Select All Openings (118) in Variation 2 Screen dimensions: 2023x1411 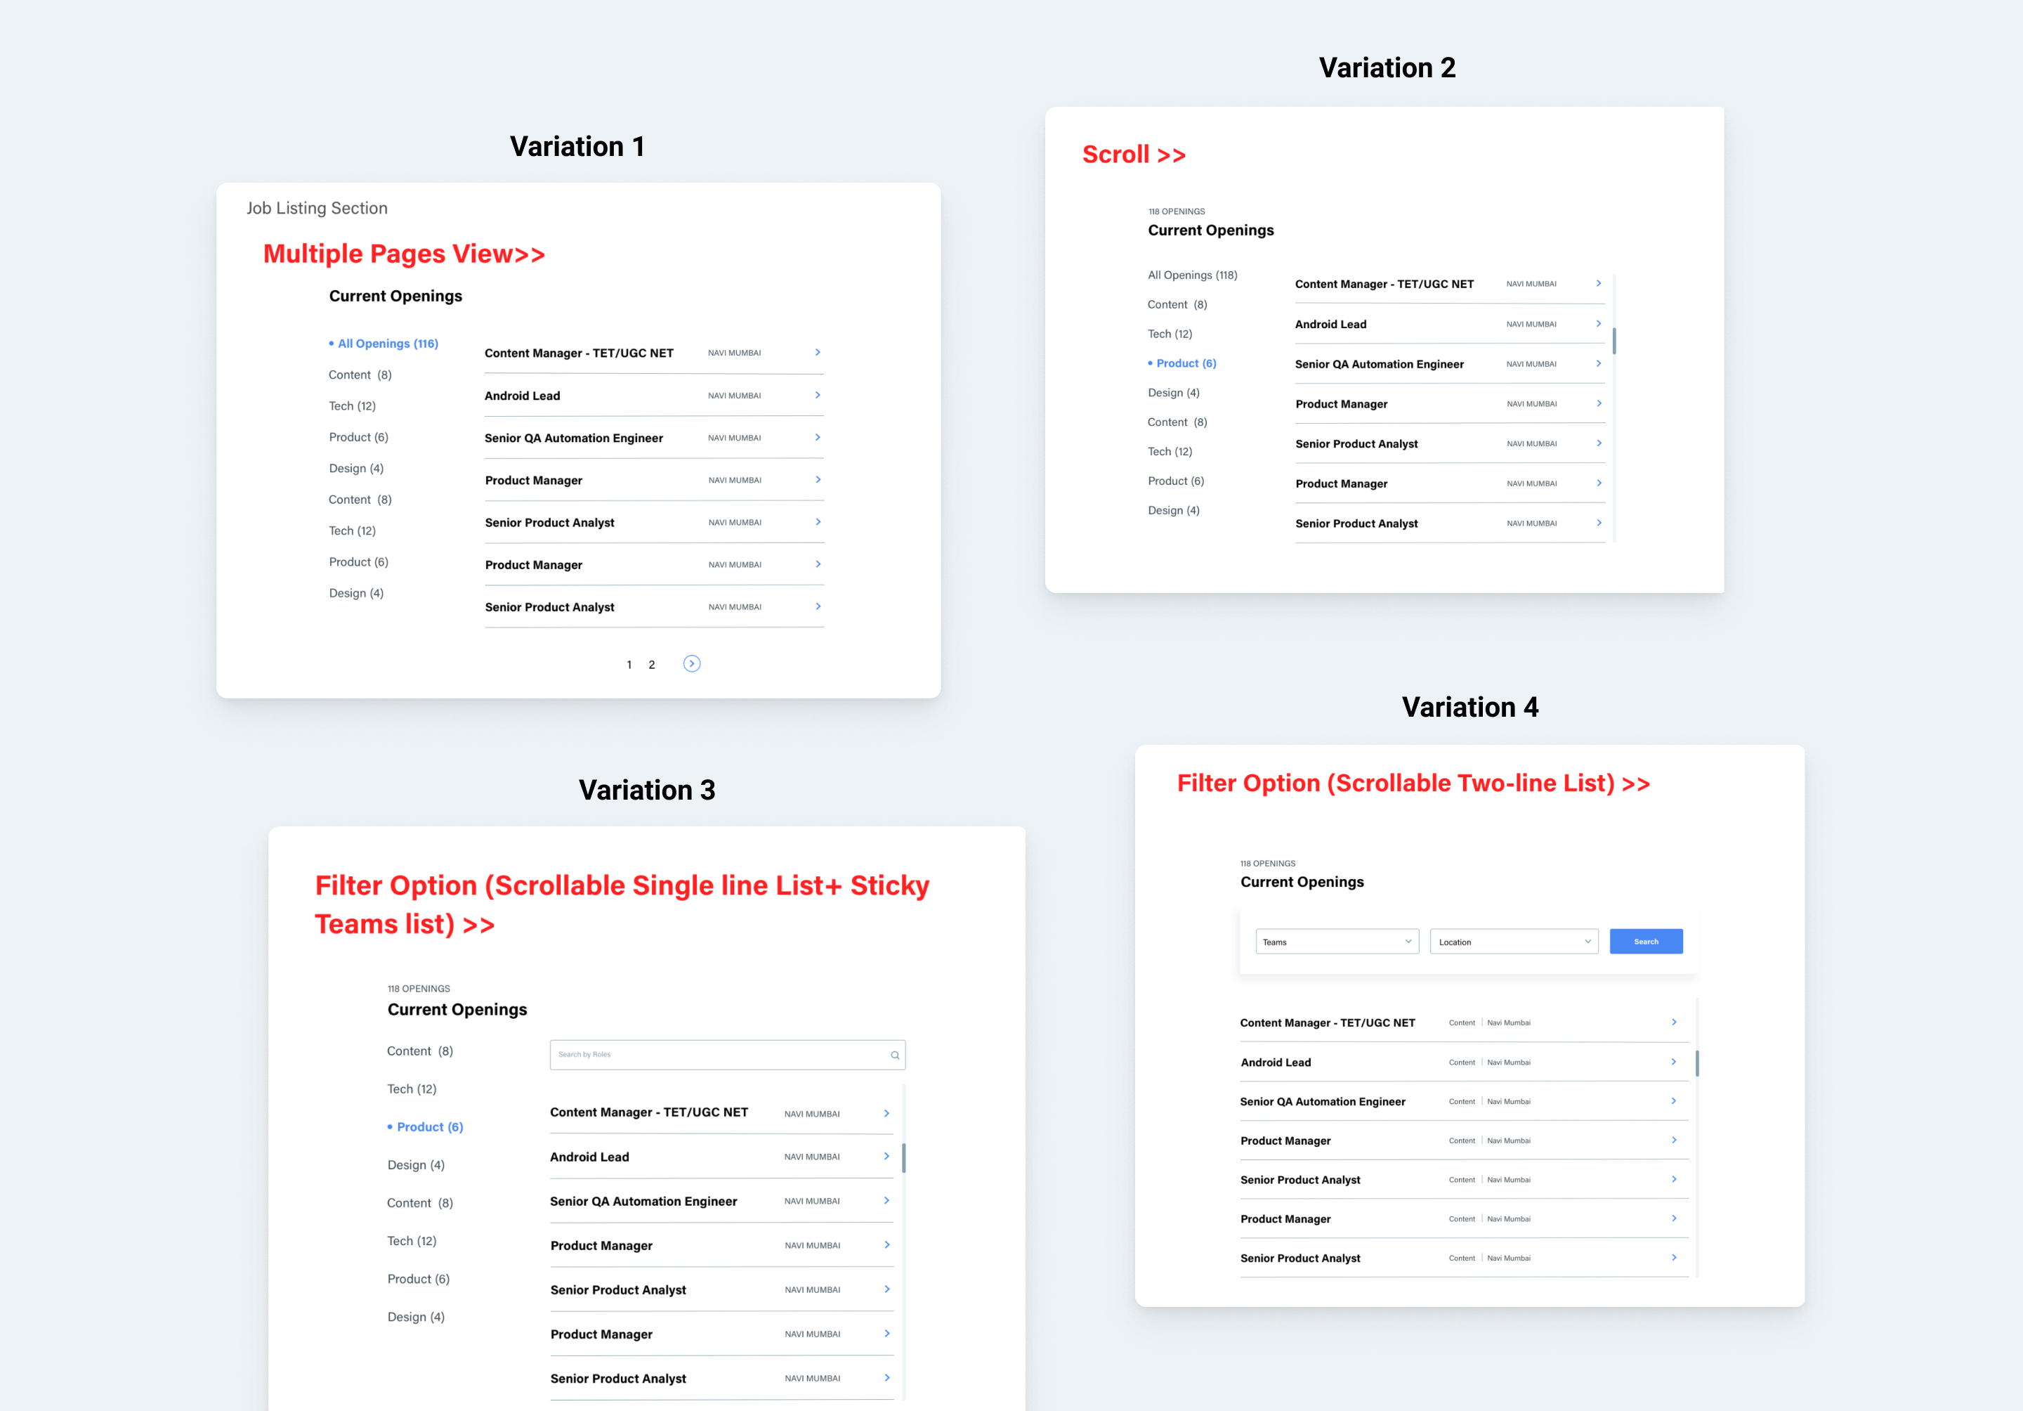tap(1191, 275)
